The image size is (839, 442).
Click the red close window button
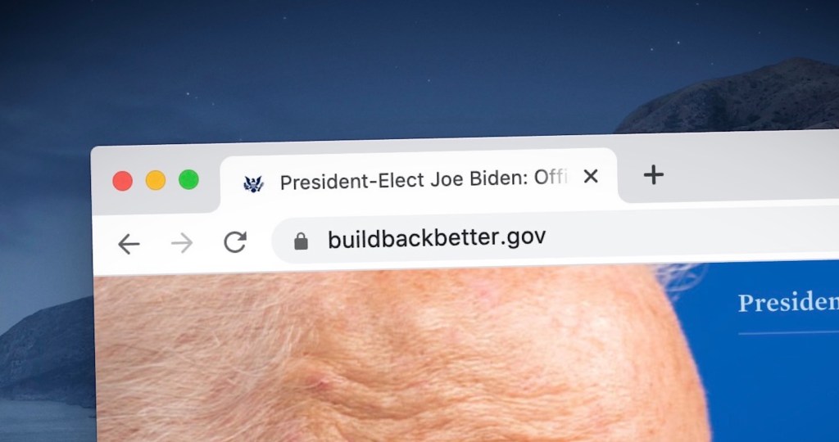click(123, 181)
